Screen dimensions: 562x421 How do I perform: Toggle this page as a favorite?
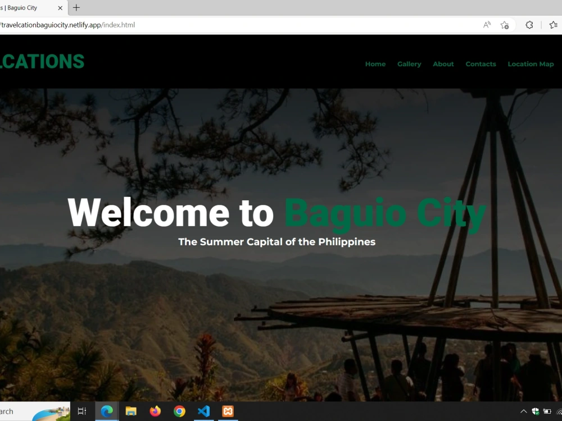505,25
